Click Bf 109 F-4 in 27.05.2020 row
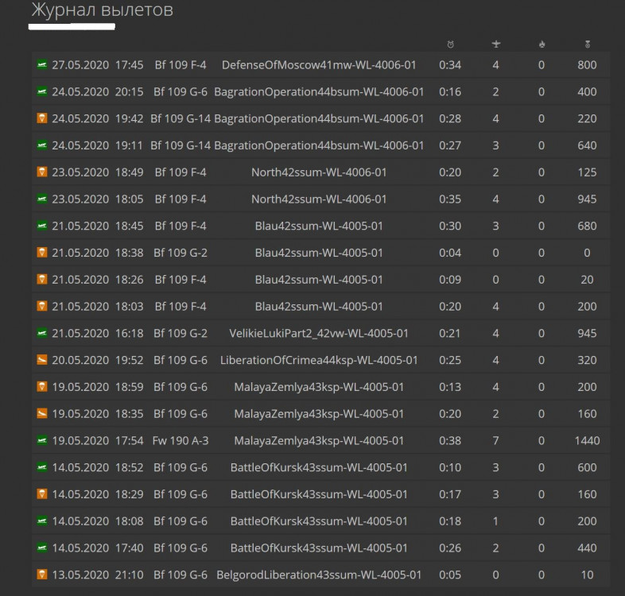625x596 pixels. point(181,65)
